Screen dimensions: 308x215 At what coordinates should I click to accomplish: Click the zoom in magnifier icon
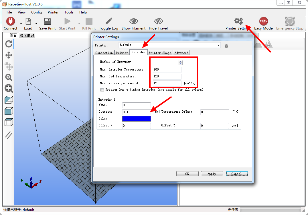tap(9, 77)
